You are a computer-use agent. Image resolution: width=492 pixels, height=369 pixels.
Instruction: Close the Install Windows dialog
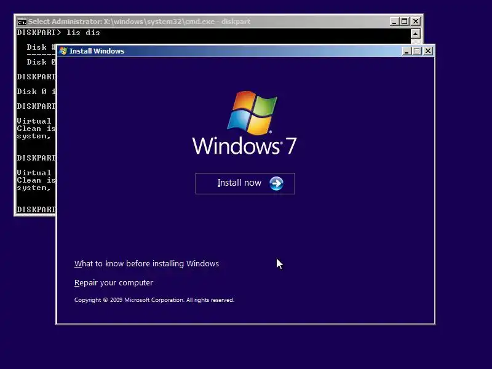(428, 51)
